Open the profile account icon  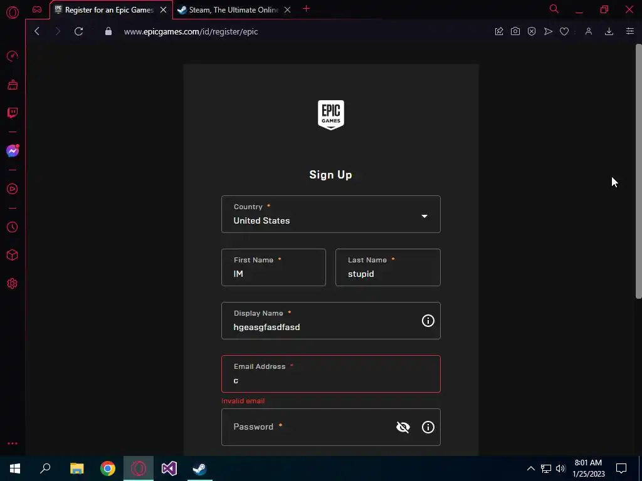click(x=588, y=31)
